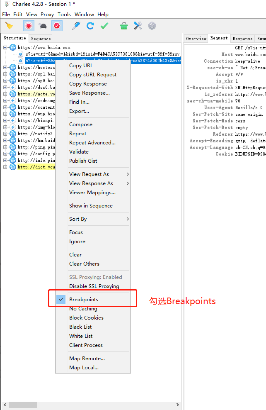Click the pen compose icon

(76, 26)
